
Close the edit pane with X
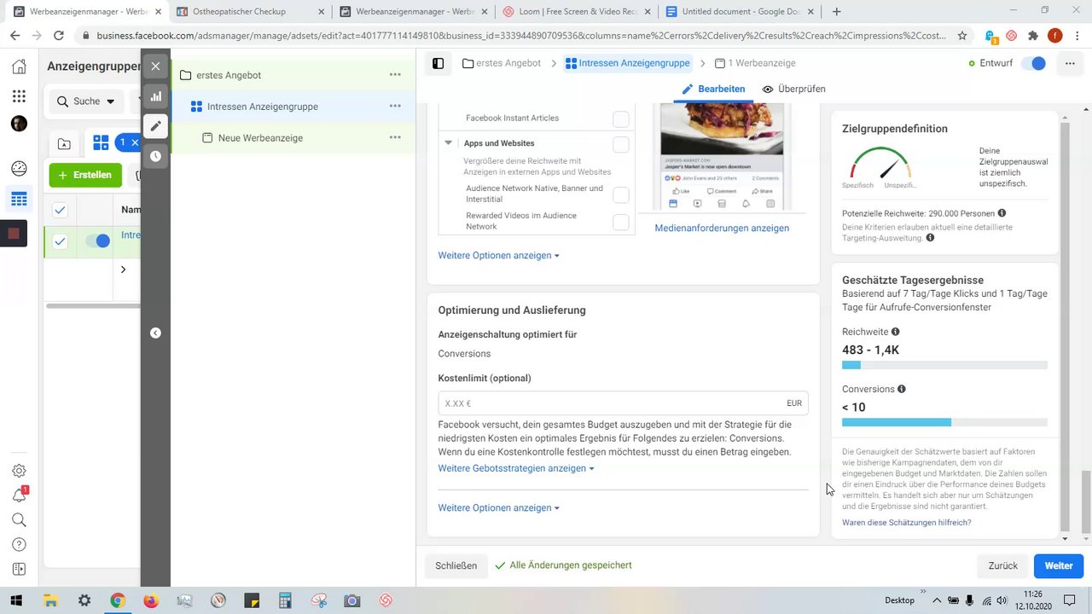coord(155,67)
